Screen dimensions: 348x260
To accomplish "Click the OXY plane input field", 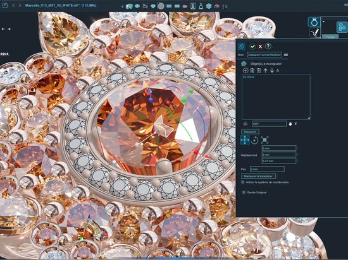I will coord(269,124).
